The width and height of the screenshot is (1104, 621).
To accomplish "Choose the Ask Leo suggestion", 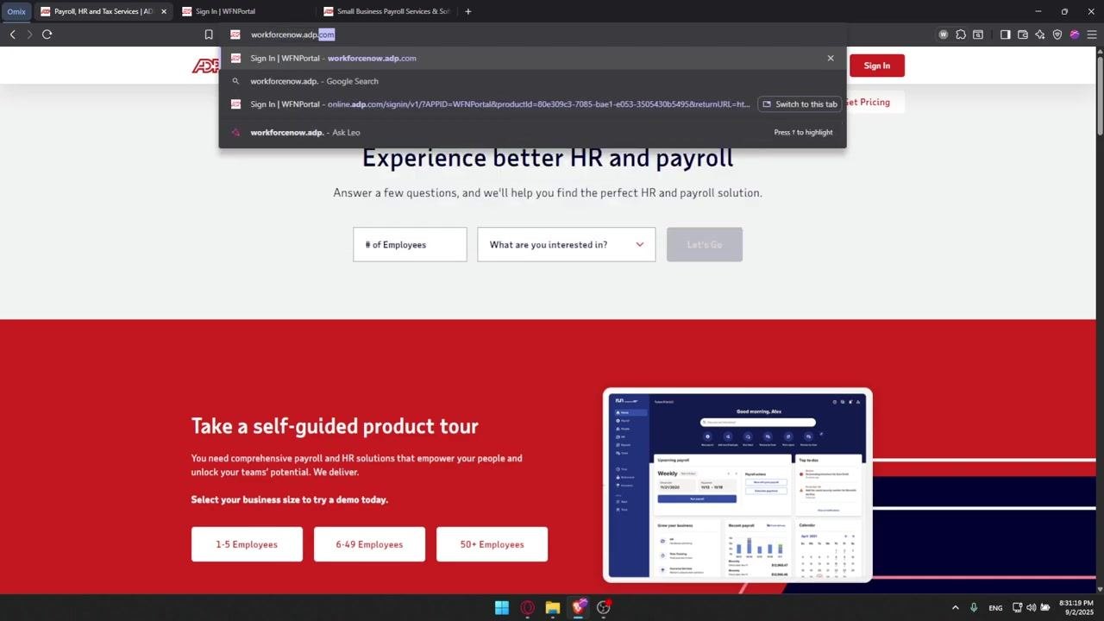I will (x=532, y=132).
